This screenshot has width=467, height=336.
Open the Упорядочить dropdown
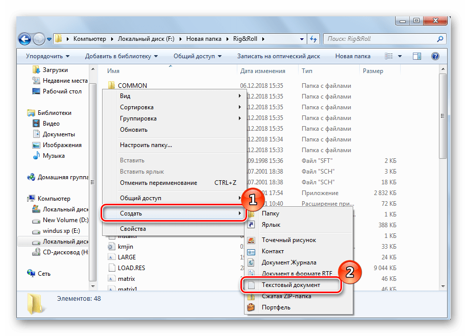click(x=47, y=56)
